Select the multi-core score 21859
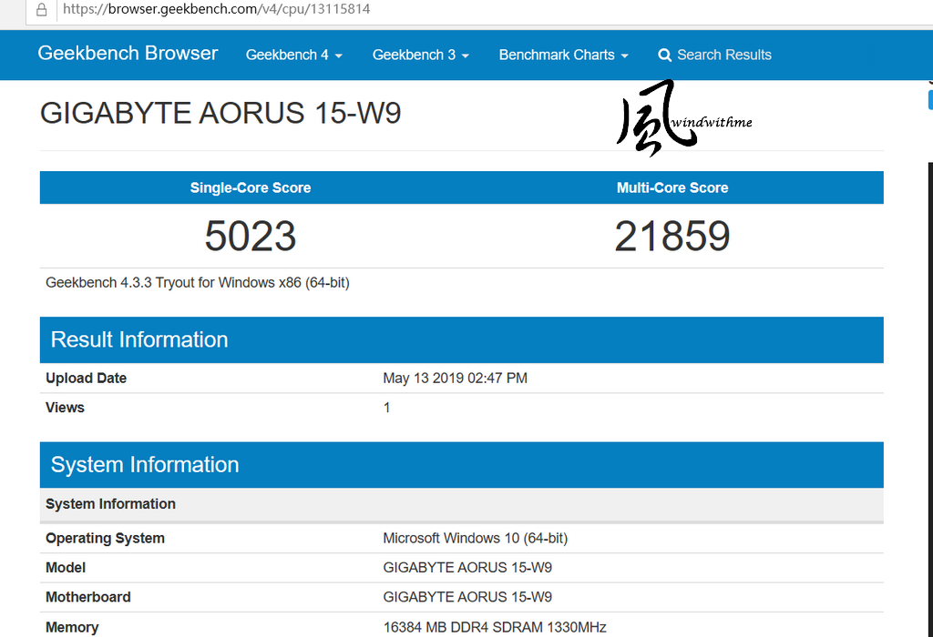 click(672, 236)
